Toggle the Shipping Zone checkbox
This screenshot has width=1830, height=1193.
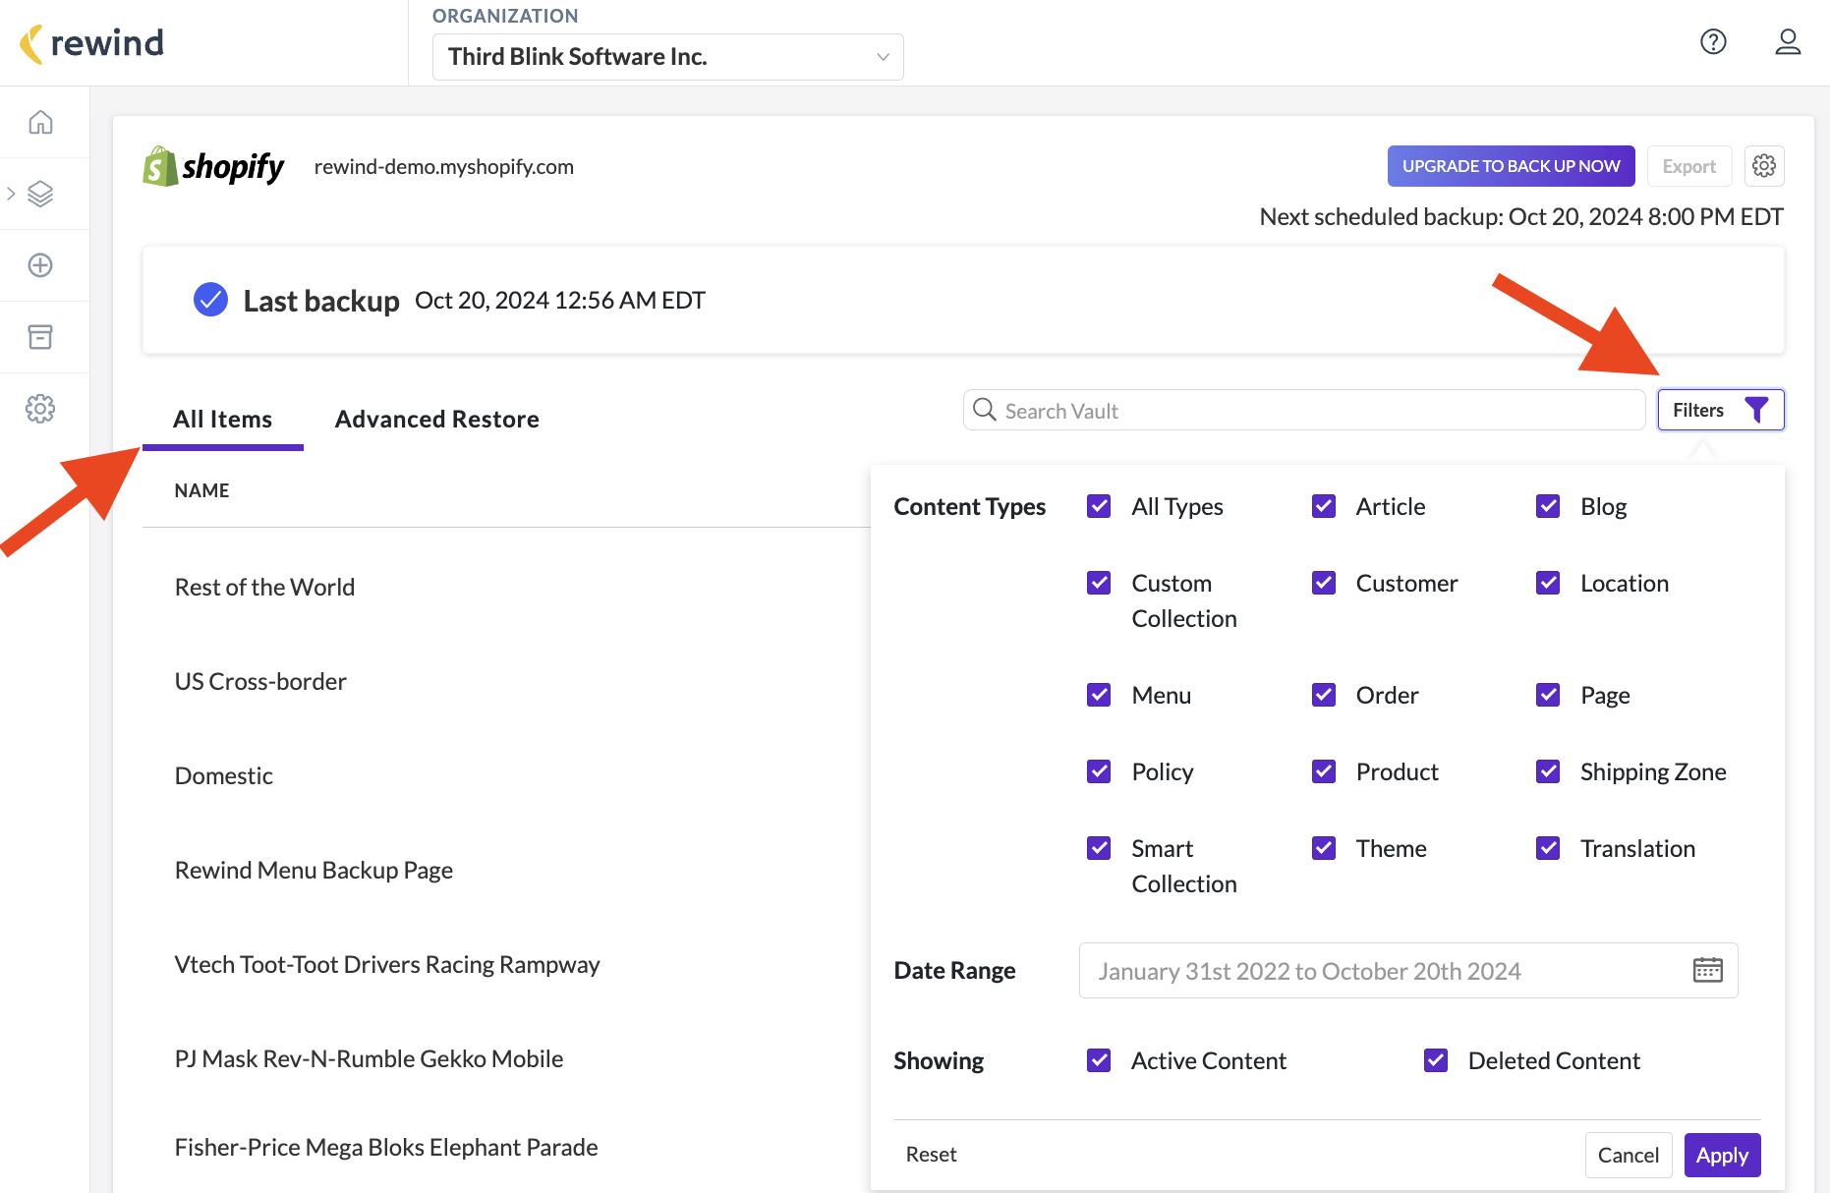pos(1548,771)
